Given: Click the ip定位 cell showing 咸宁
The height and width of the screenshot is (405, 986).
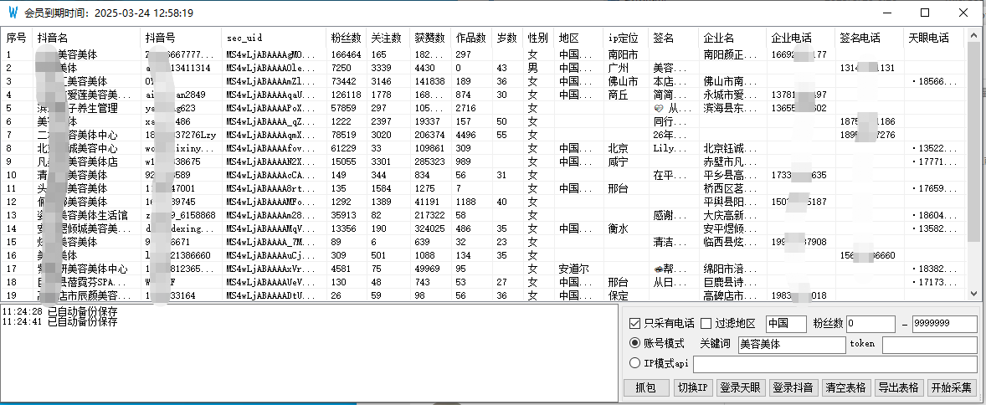Looking at the screenshot, I should click(626, 161).
